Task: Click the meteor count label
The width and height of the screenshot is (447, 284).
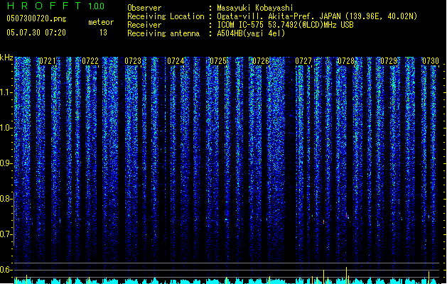Action: 101,22
